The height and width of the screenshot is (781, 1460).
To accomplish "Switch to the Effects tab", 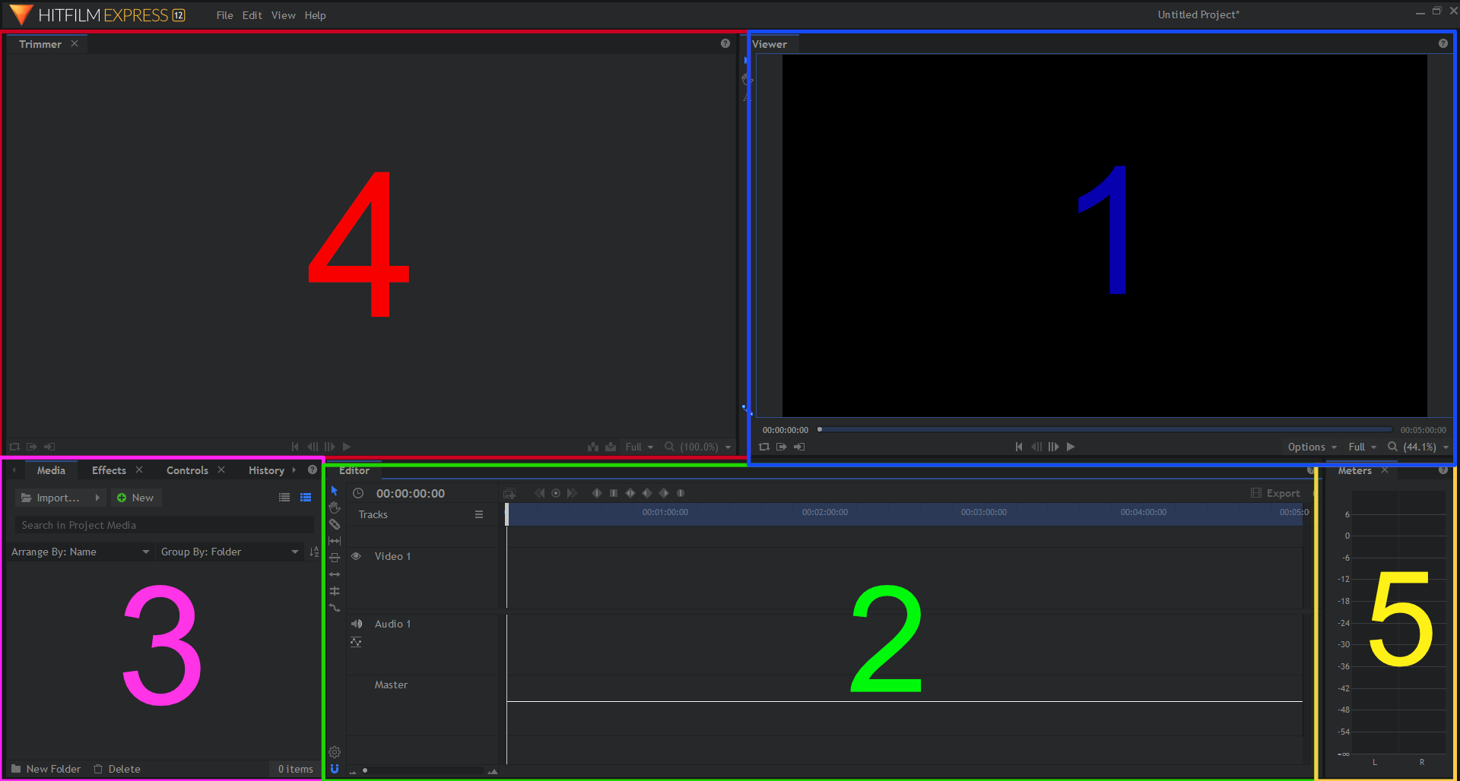I will click(x=108, y=470).
